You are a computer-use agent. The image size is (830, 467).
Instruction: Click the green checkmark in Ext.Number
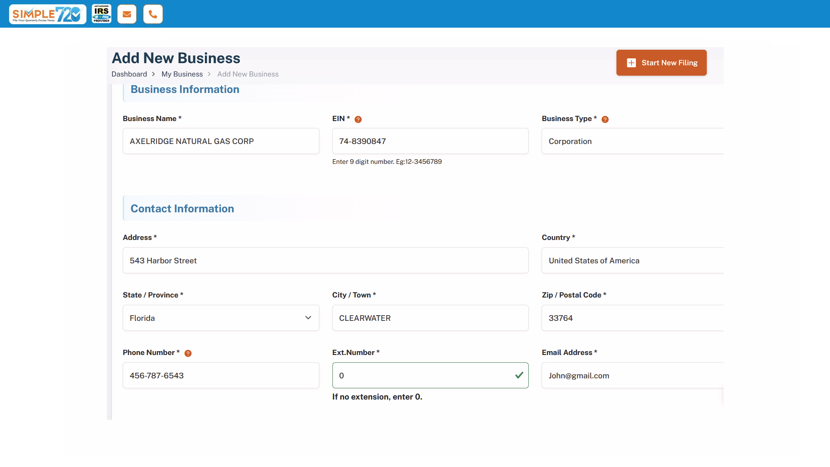point(519,375)
